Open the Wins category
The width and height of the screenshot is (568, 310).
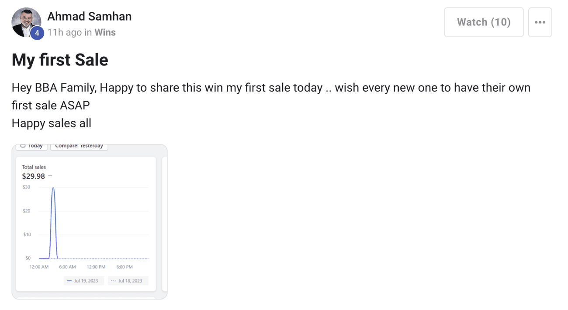pos(105,32)
